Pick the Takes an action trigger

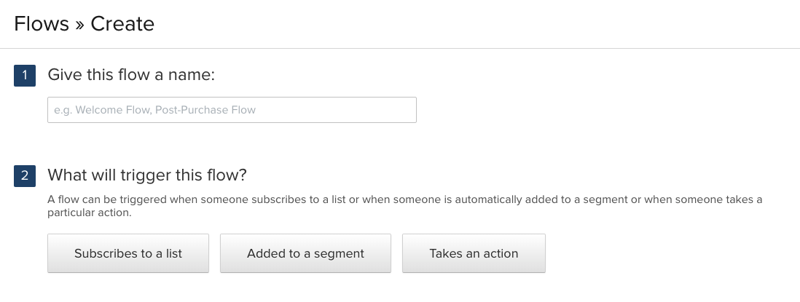(474, 253)
